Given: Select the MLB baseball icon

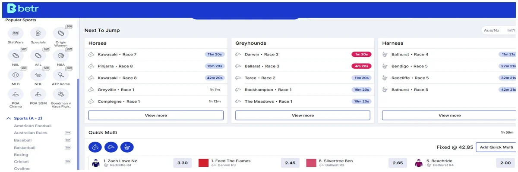Looking at the screenshot, I should (16, 75).
